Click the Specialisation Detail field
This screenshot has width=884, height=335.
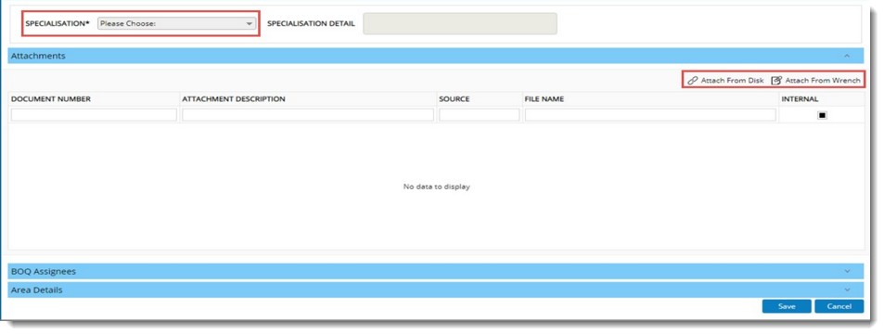point(460,24)
